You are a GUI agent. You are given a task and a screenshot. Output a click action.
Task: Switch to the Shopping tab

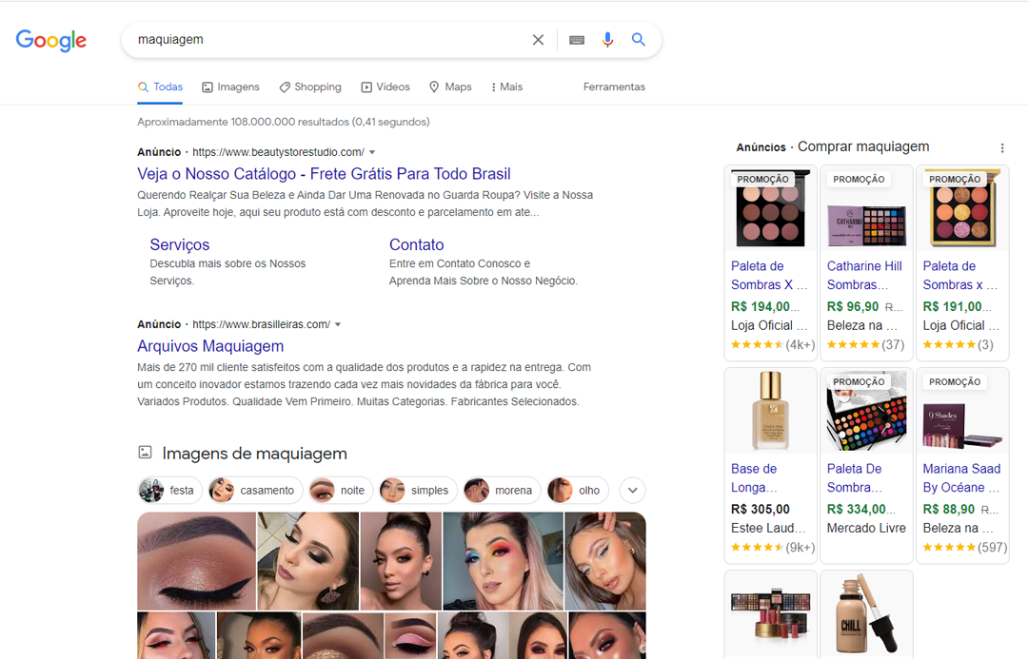coord(310,87)
